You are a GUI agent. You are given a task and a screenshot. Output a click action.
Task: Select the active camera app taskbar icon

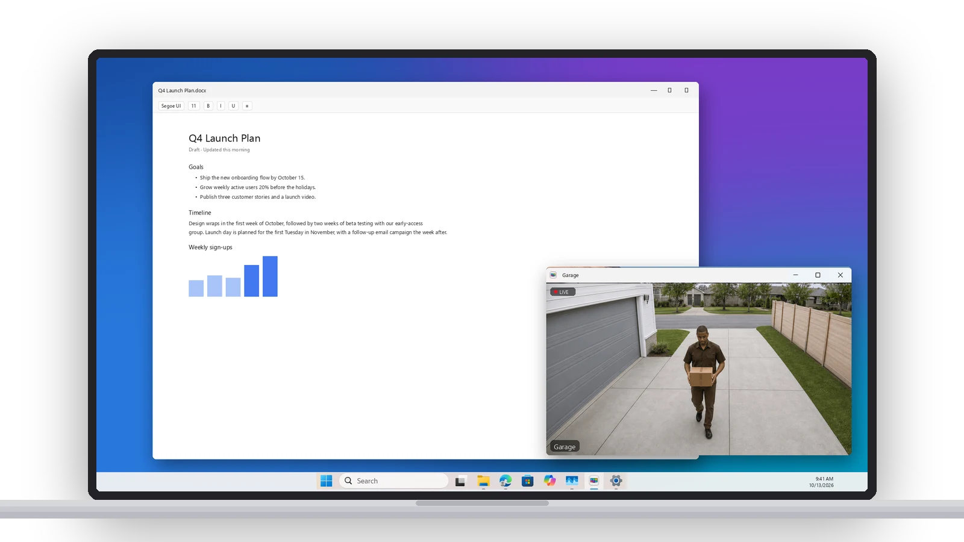(594, 481)
